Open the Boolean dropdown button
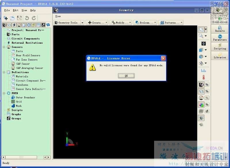This screenshot has width=230, height=168. pos(145,23)
